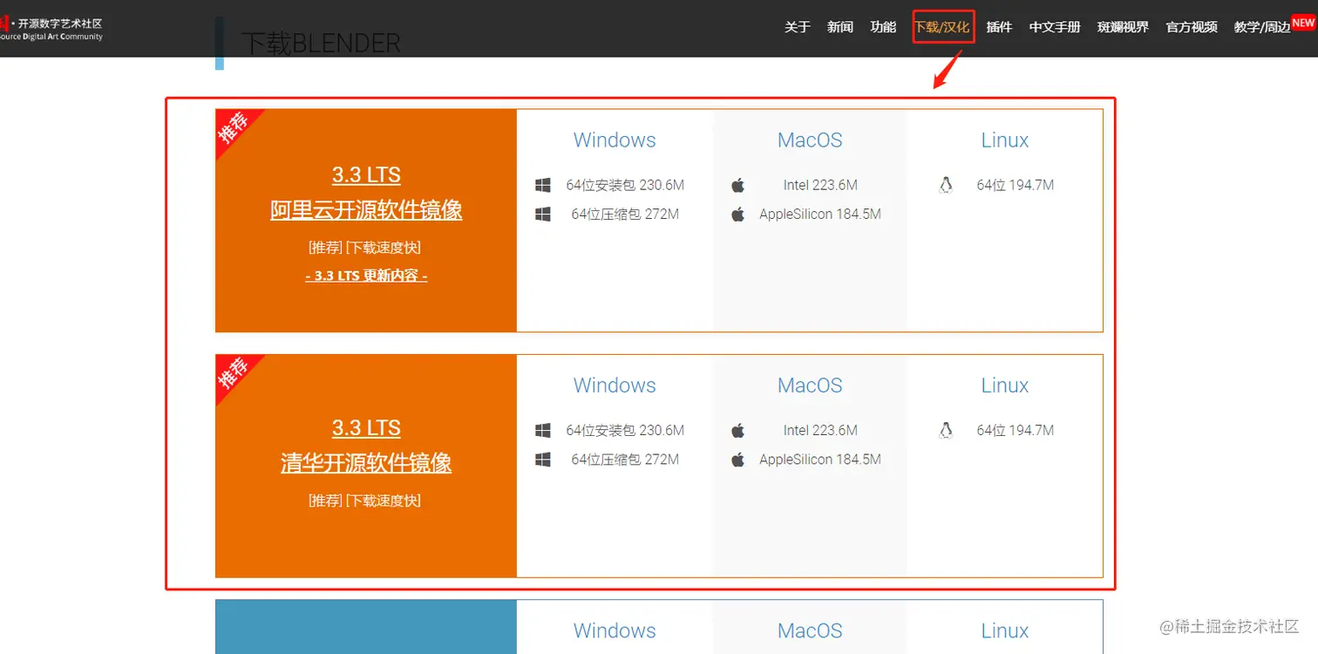Click Windows heading in Aliyun card
The height and width of the screenshot is (654, 1318).
point(615,140)
